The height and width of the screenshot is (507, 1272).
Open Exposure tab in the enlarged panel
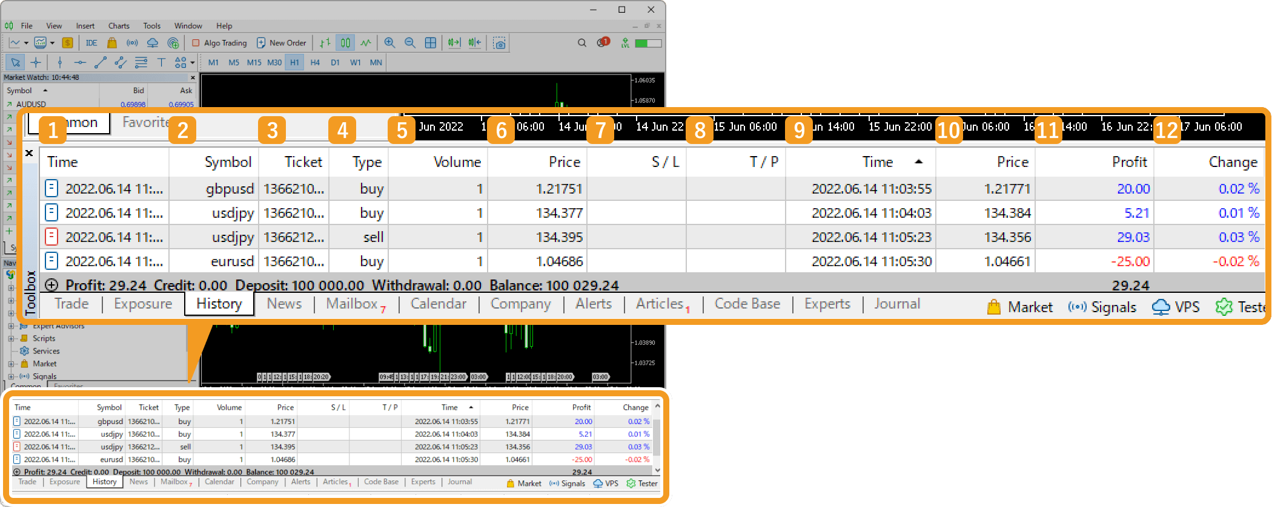143,304
